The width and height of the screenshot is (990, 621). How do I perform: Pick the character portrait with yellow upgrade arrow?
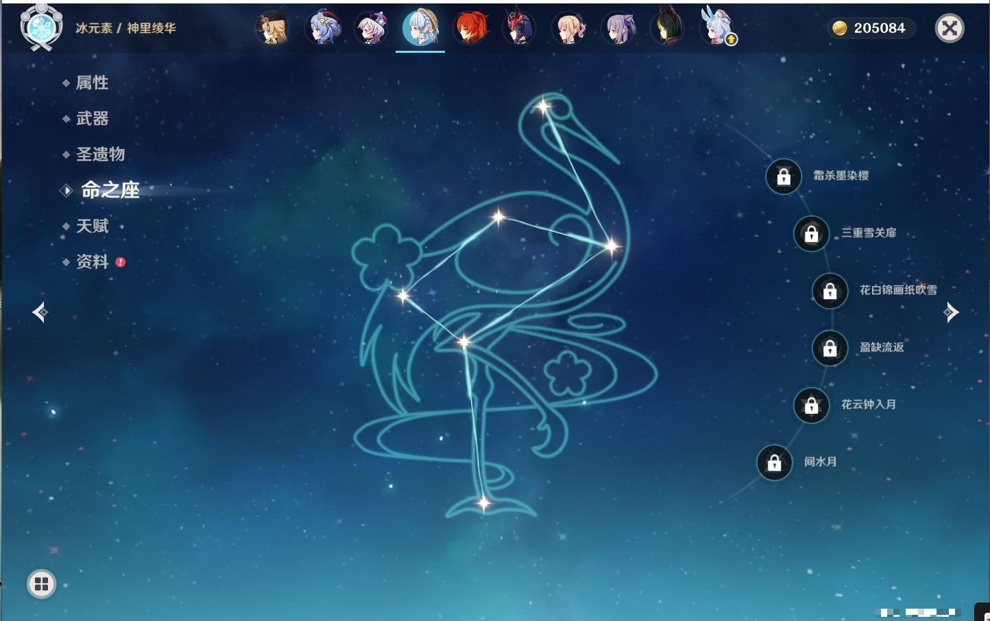tap(716, 28)
